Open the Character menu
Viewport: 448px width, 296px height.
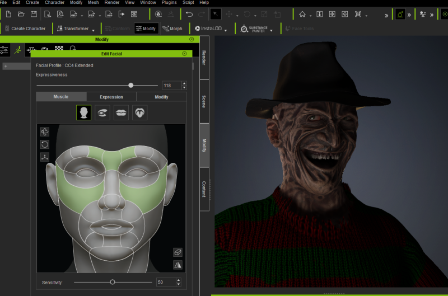pyautogui.click(x=54, y=2)
